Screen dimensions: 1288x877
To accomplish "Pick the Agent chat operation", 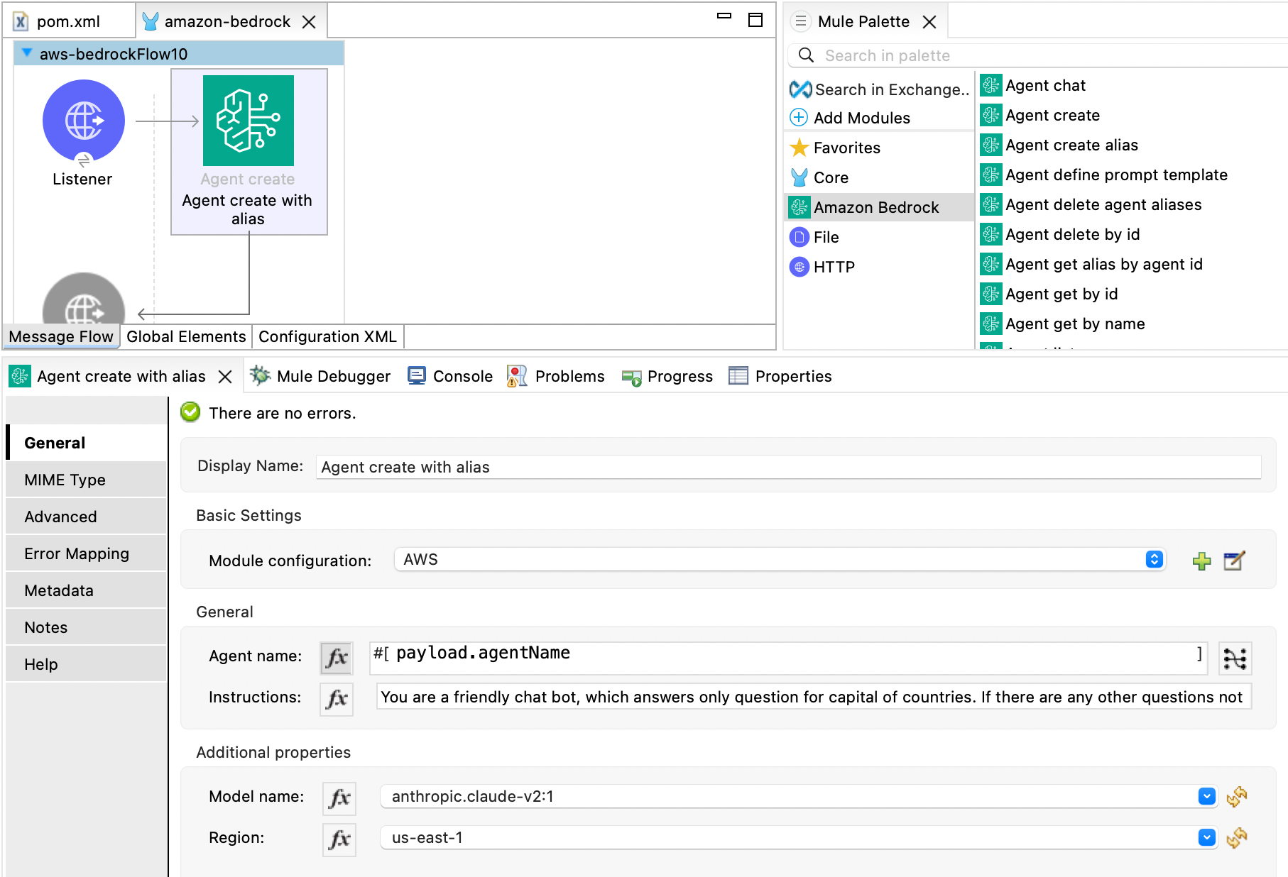I will point(1034,85).
